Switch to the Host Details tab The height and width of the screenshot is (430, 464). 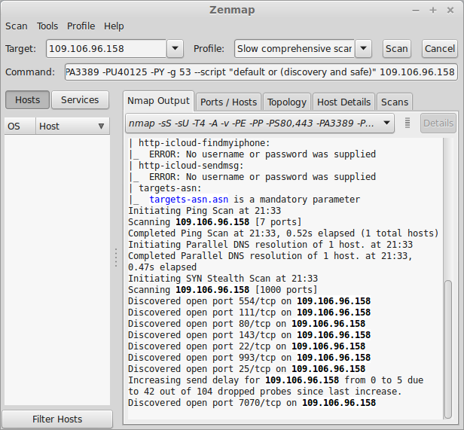pos(343,102)
